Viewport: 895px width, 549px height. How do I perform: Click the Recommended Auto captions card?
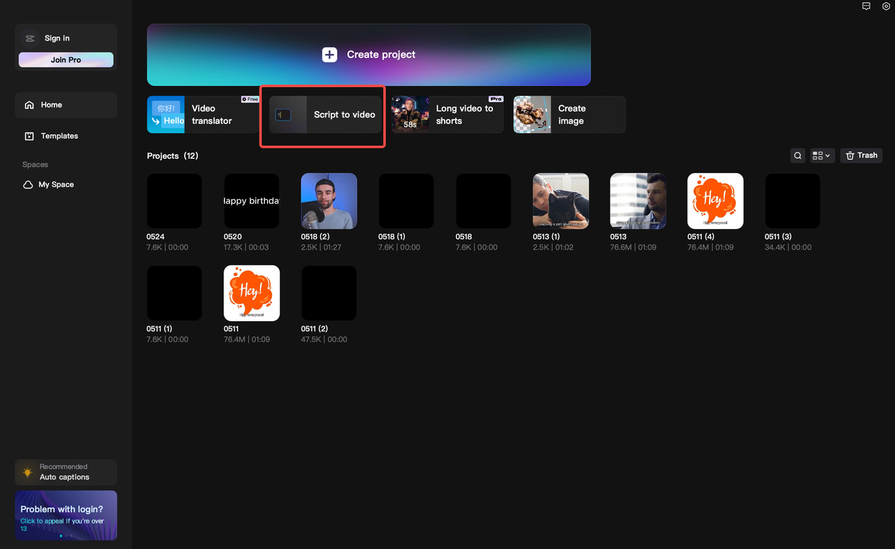tap(66, 472)
